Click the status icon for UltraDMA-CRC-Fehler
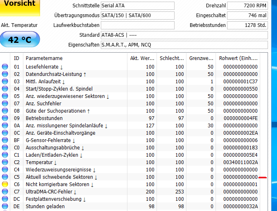277x211 pixels. [5, 192]
